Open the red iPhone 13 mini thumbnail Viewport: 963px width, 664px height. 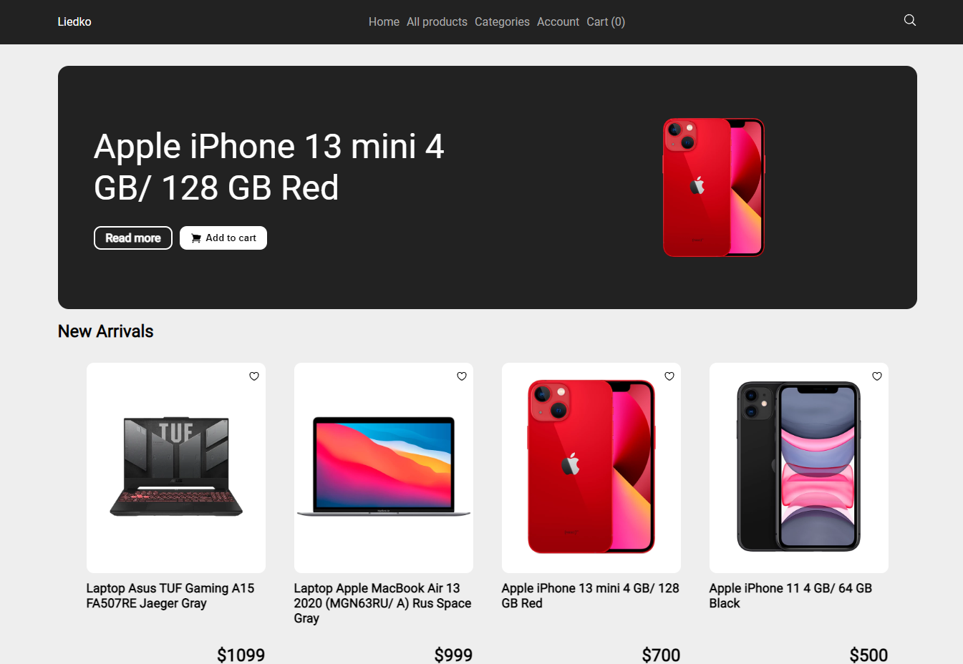point(591,467)
